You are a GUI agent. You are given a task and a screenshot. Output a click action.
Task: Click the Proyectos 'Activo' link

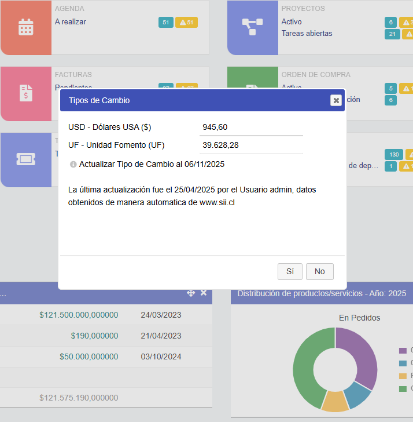(x=292, y=22)
